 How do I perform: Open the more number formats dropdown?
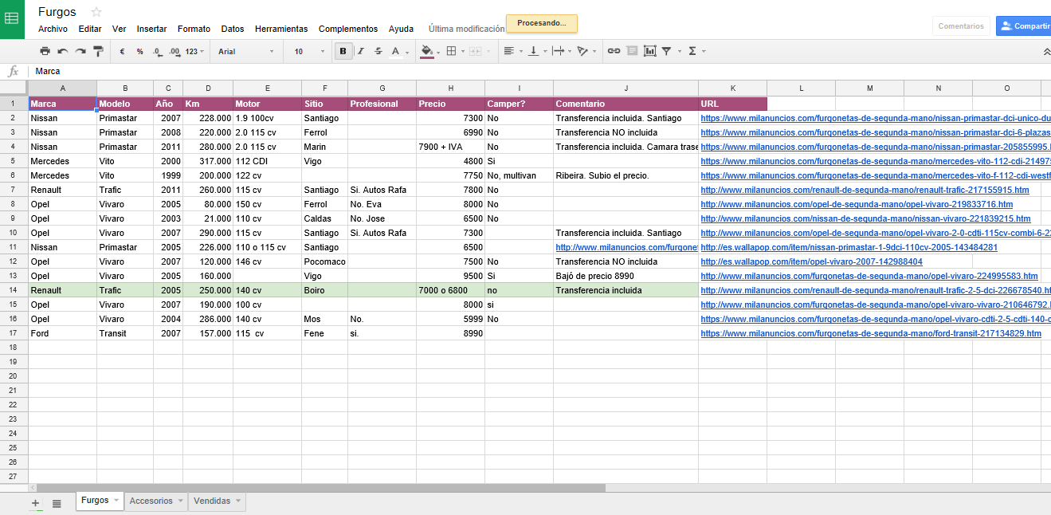[x=194, y=51]
